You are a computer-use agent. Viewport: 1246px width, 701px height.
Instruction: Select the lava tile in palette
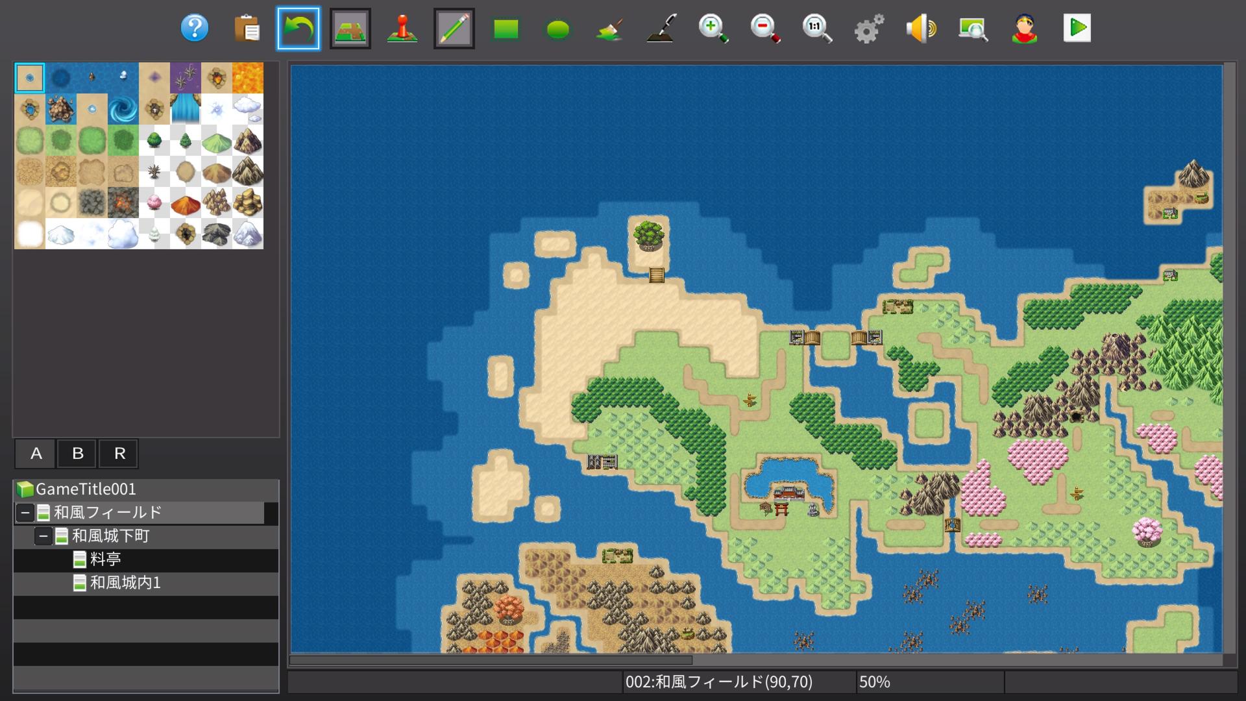248,78
